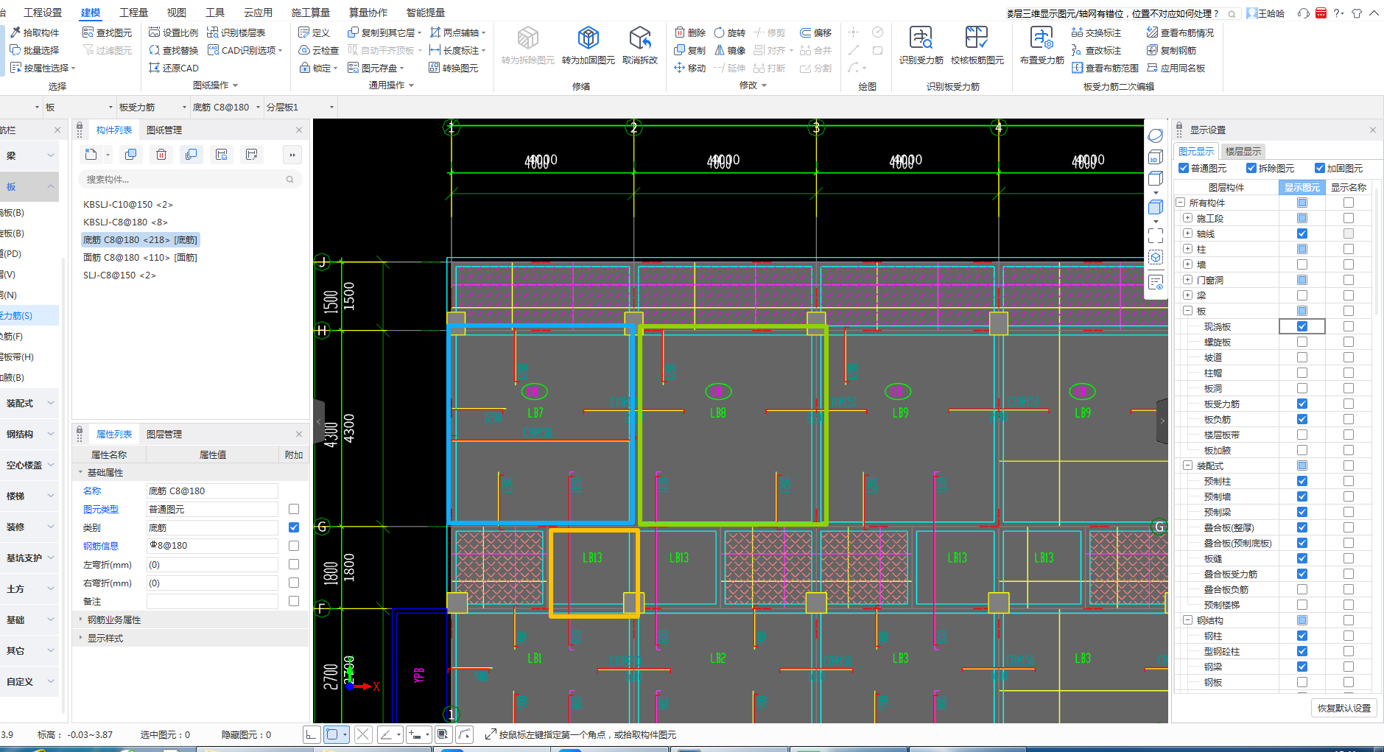Image resolution: width=1384 pixels, height=752 pixels.
Task: Click the 转为加固图元 icon
Action: pos(588,38)
